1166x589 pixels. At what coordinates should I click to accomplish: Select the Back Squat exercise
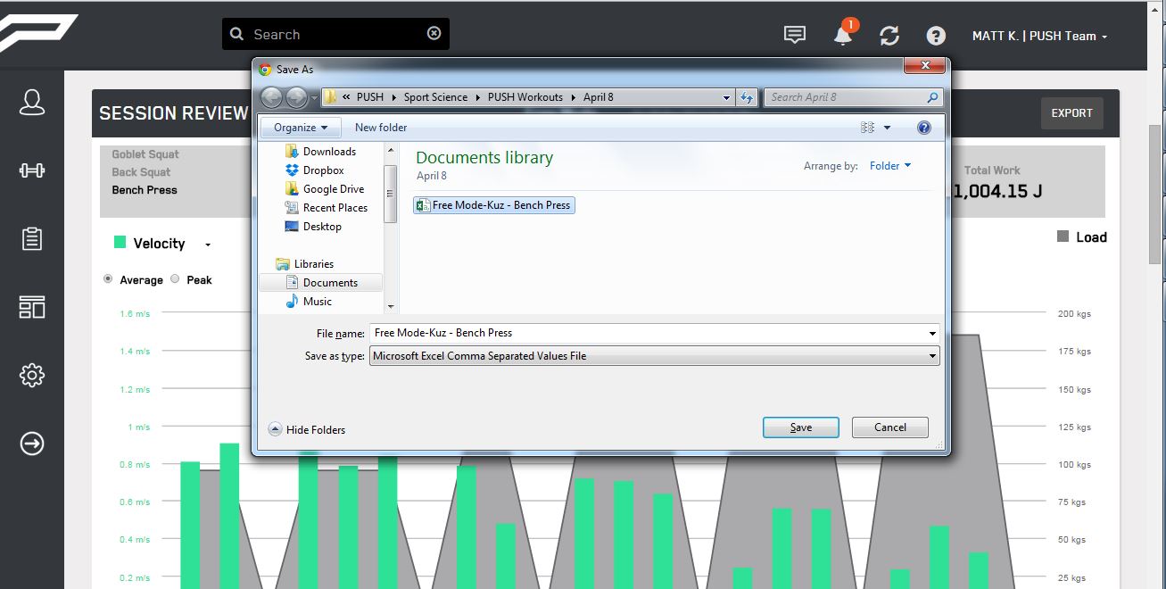click(x=141, y=172)
